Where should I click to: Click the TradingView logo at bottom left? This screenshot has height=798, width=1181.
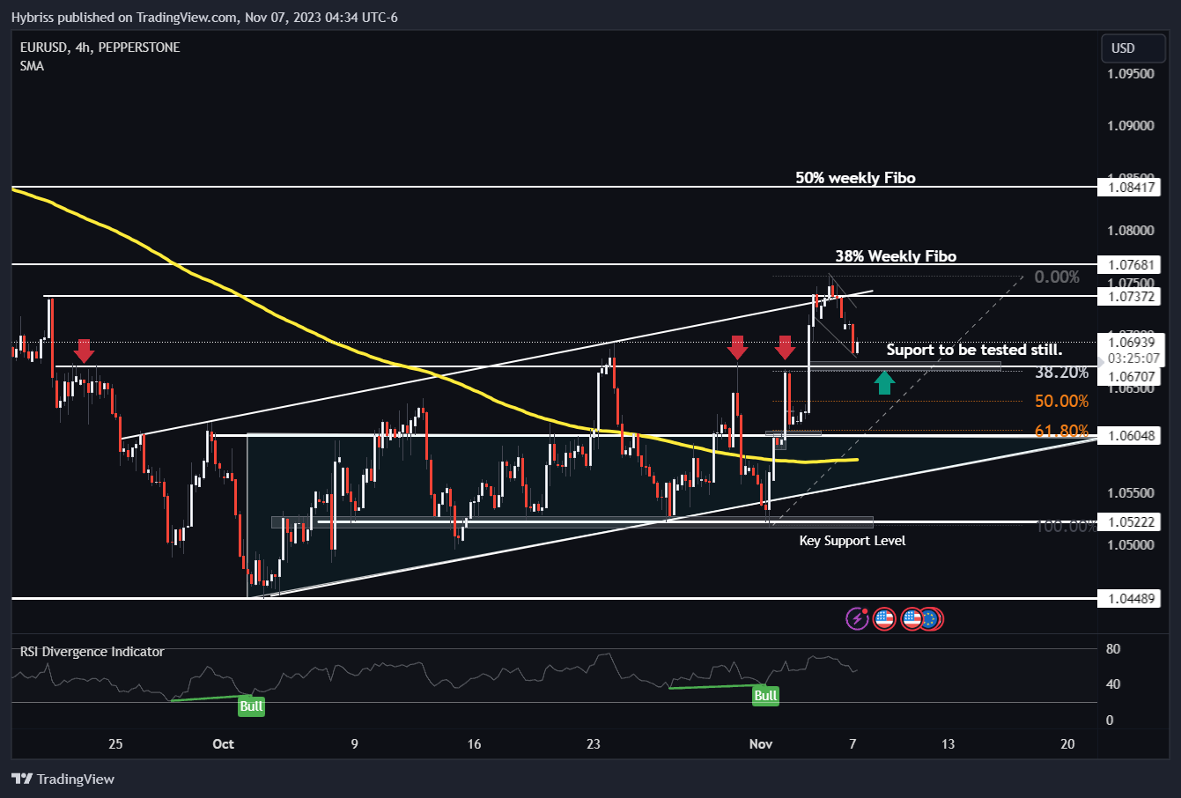click(x=63, y=779)
